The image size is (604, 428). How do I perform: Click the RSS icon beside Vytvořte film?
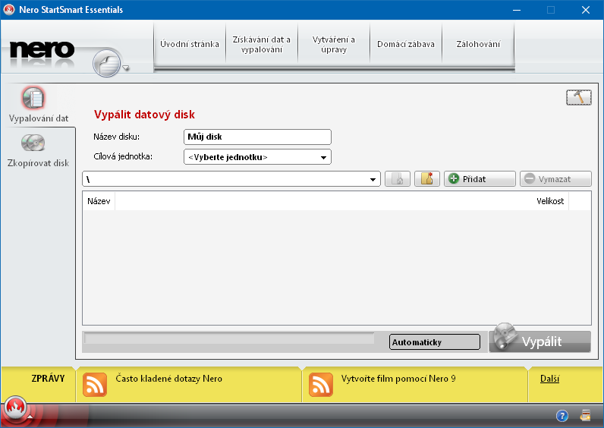pos(321,385)
